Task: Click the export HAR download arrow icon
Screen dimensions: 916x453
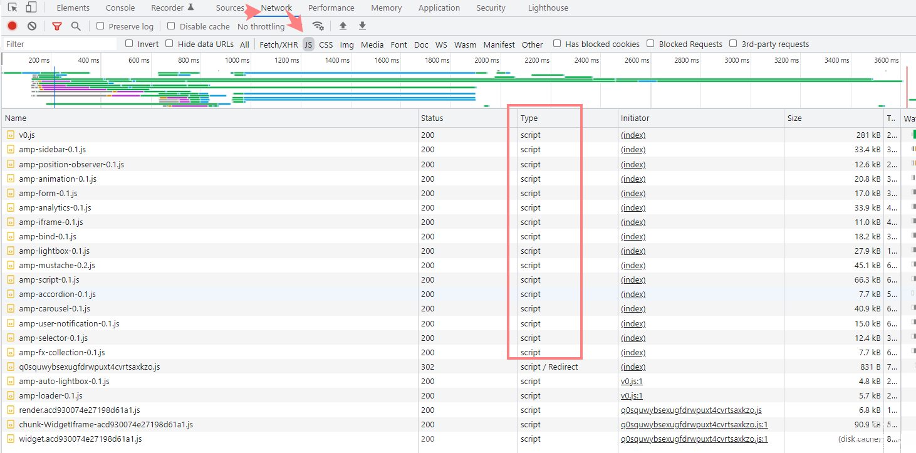Action: (x=362, y=26)
